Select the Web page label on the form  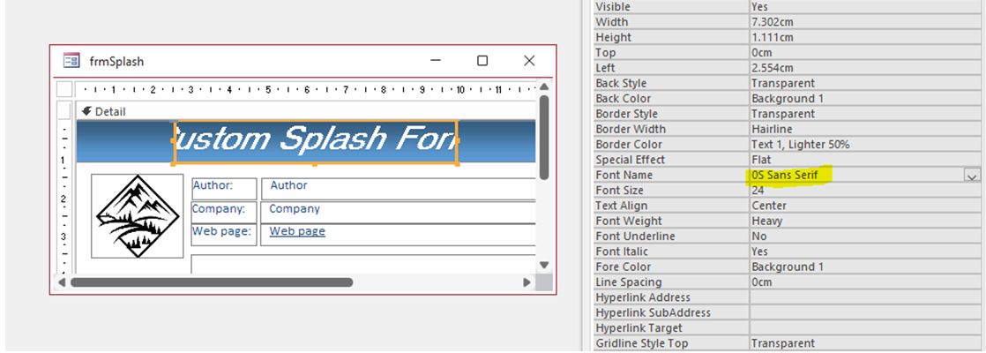pyautogui.click(x=225, y=234)
